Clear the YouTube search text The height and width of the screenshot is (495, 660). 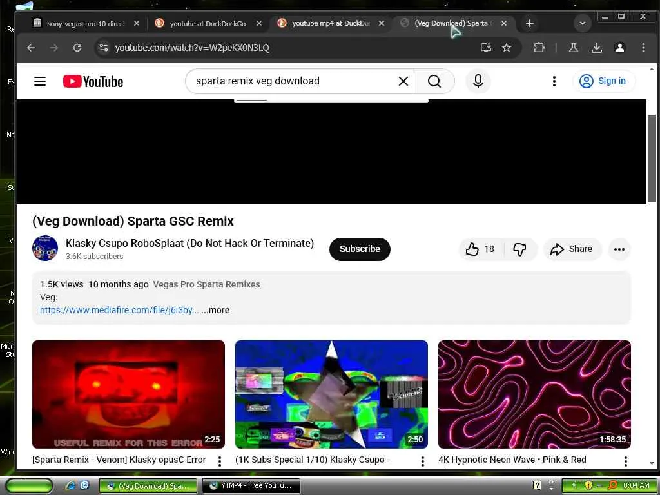pos(403,81)
